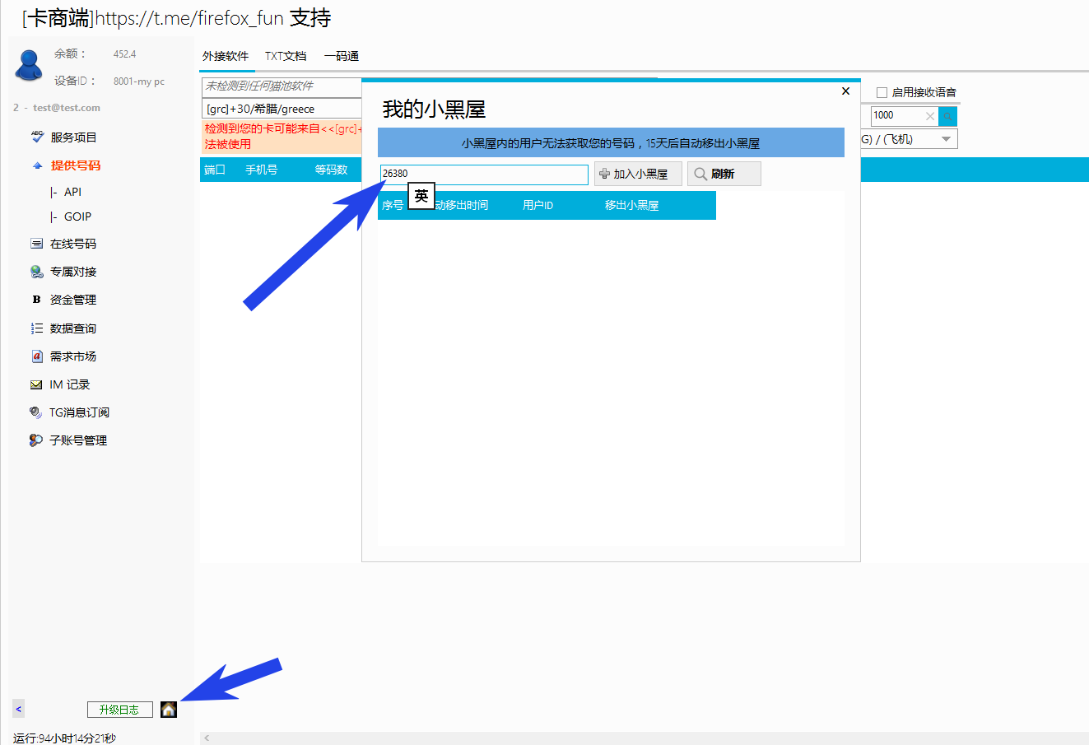Click the envelope icon beside IM 记录
Image resolution: width=1089 pixels, height=745 pixels.
(x=36, y=384)
